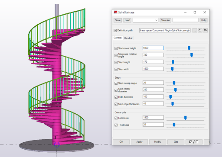
Task: Toggle the Staircase rotation angle checkbox
Action: click(116, 55)
